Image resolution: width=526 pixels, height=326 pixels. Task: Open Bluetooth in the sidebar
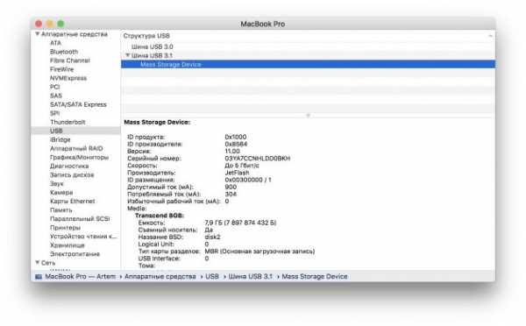pyautogui.click(x=64, y=52)
